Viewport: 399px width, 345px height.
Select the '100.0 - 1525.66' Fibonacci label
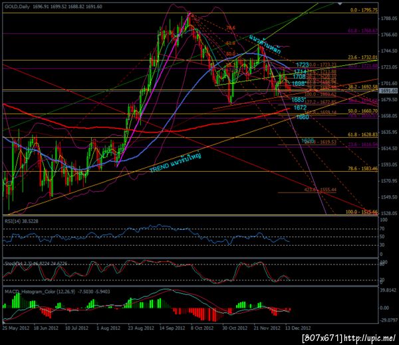pos(362,212)
